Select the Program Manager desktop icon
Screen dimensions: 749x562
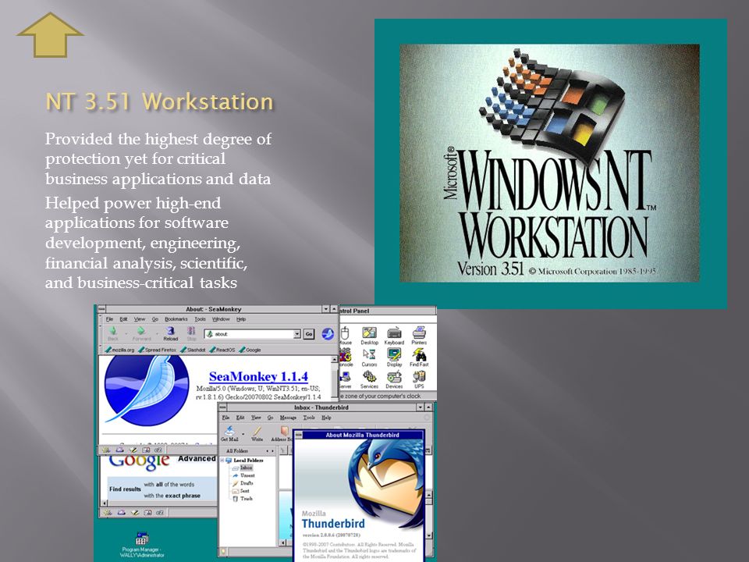[x=141, y=546]
